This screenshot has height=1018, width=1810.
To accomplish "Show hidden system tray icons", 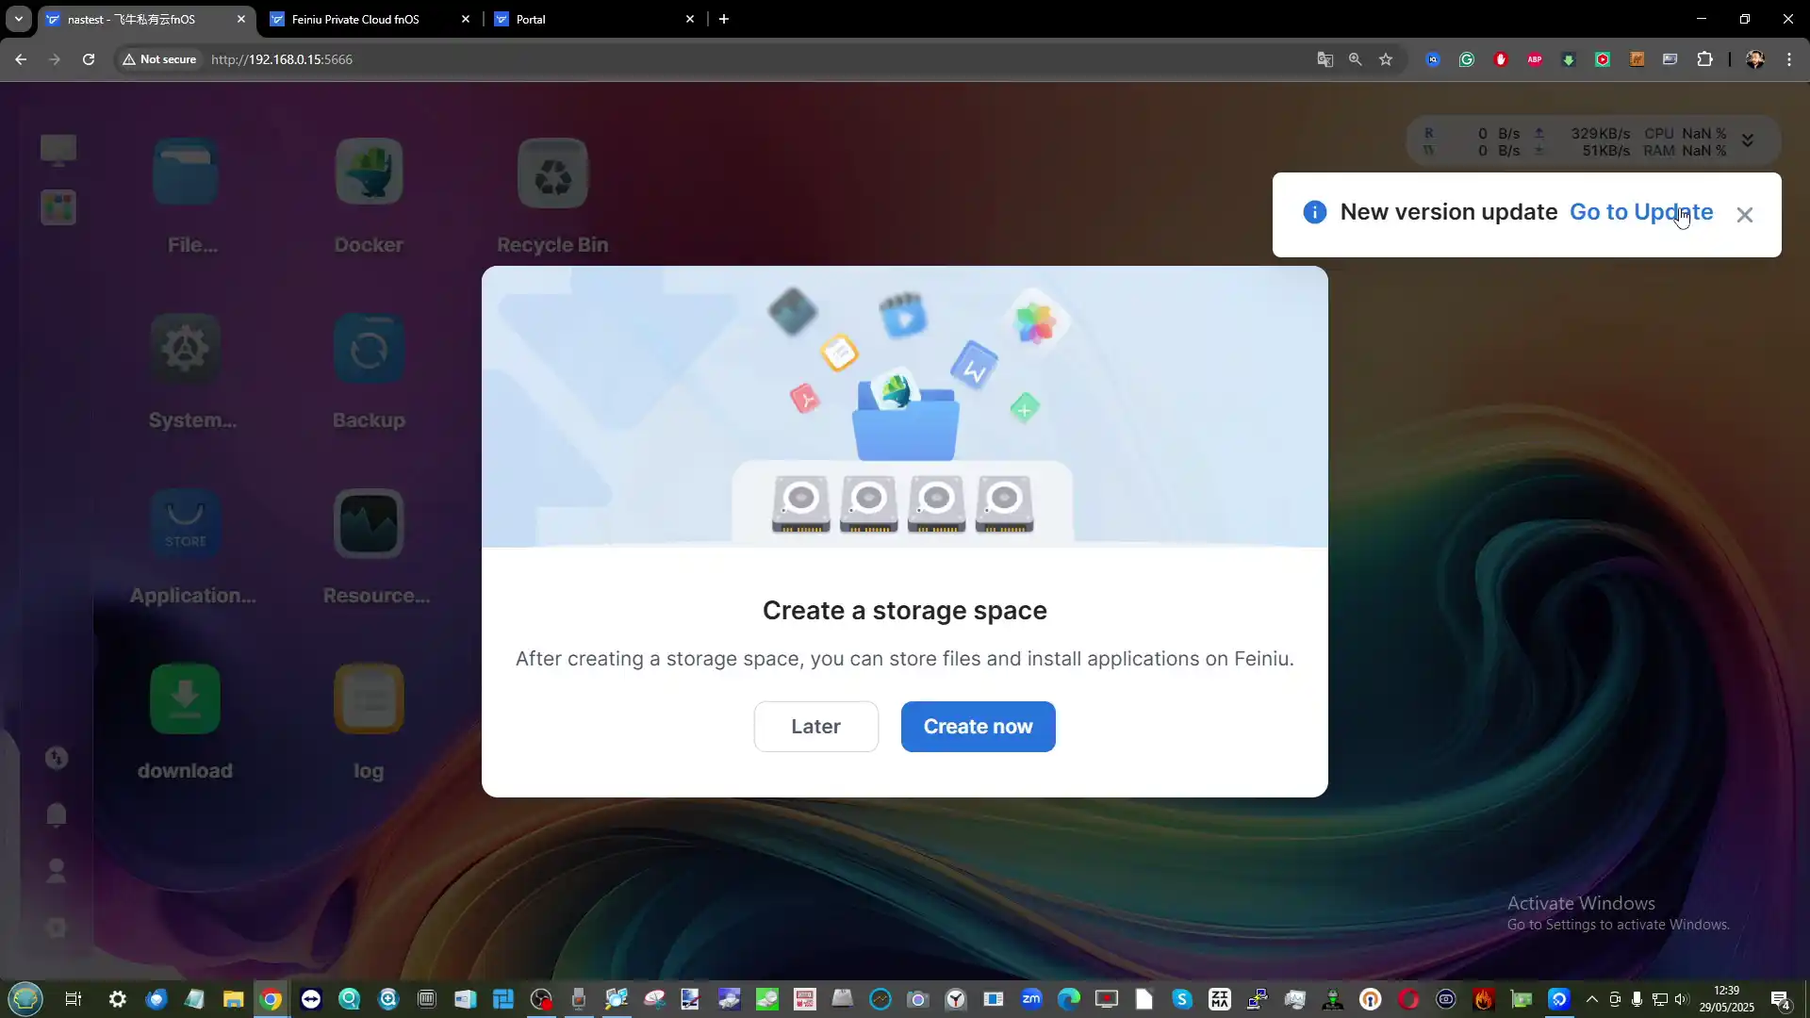I will pyautogui.click(x=1592, y=999).
